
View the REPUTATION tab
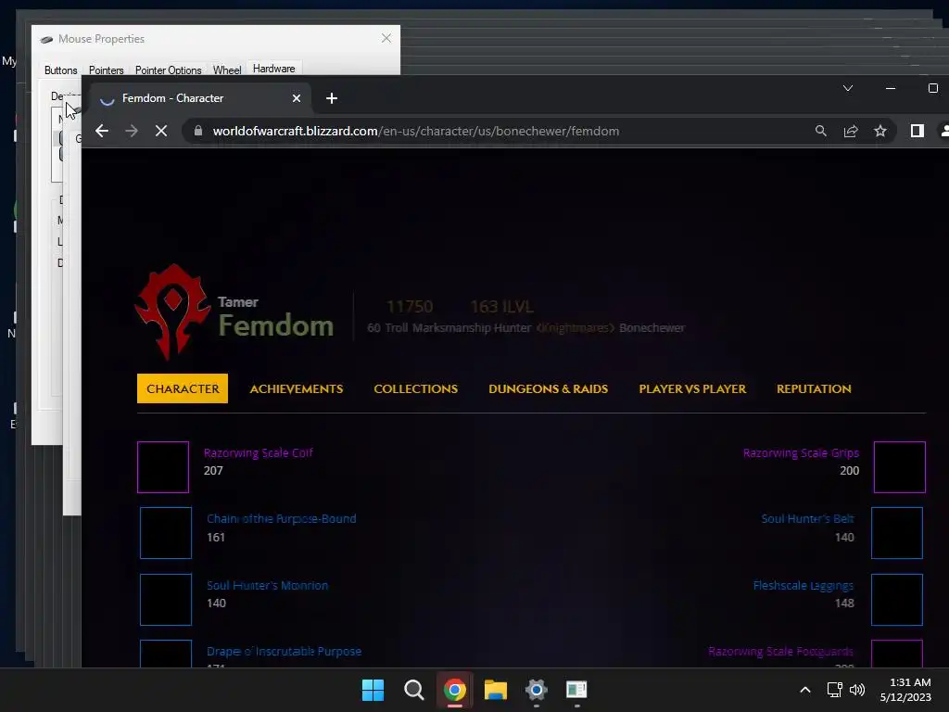point(814,388)
